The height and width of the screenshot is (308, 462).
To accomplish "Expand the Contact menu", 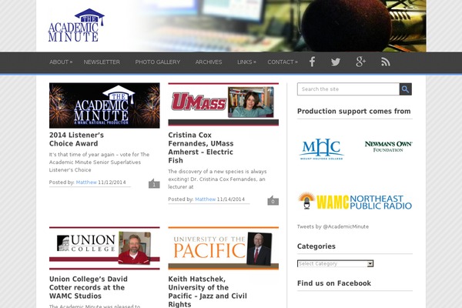I will click(x=283, y=62).
